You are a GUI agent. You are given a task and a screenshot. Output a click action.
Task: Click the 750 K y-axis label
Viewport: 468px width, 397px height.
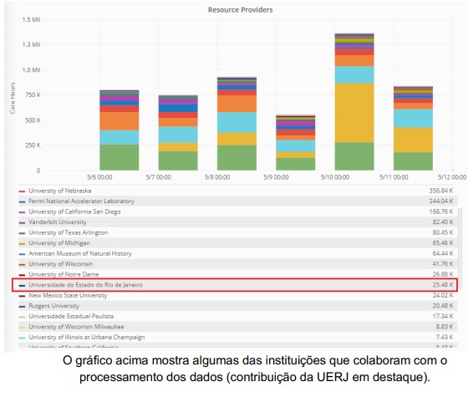pyautogui.click(x=33, y=95)
